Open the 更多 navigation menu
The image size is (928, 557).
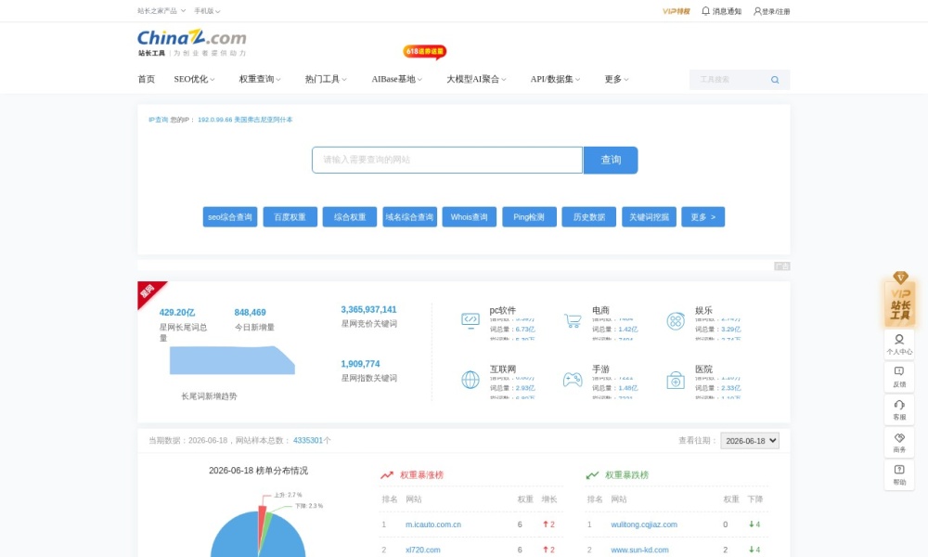(x=616, y=79)
